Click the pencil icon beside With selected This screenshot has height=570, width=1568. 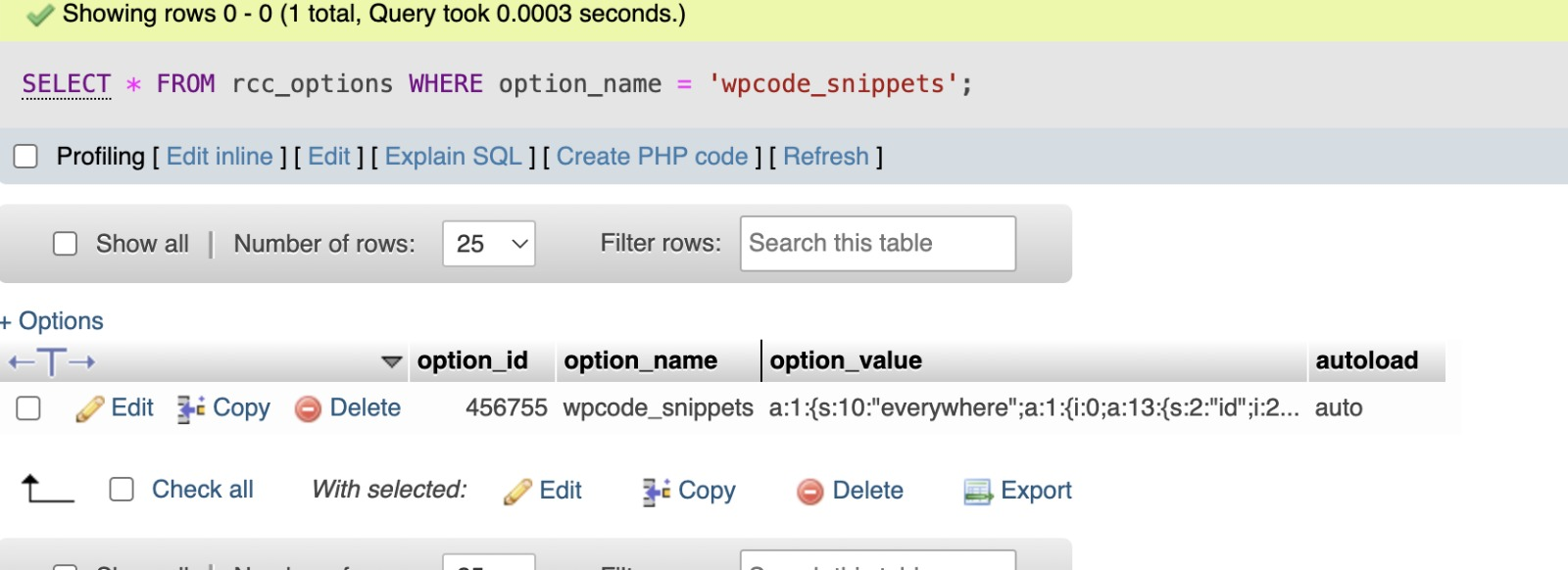[x=517, y=491]
